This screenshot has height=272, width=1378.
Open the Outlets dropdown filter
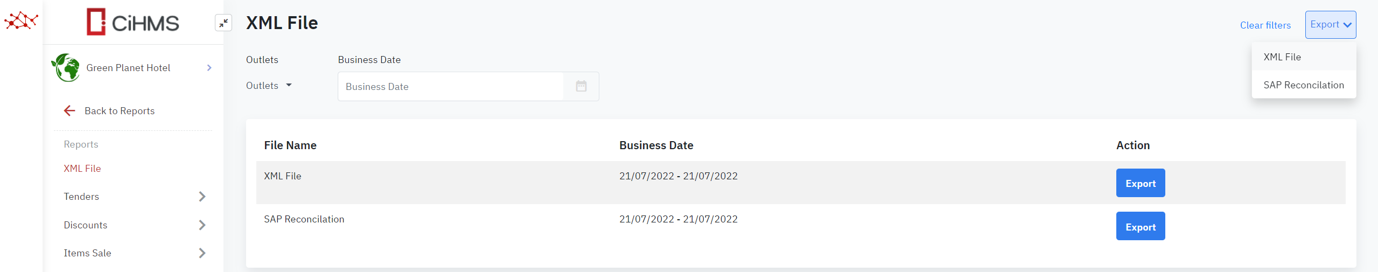269,86
